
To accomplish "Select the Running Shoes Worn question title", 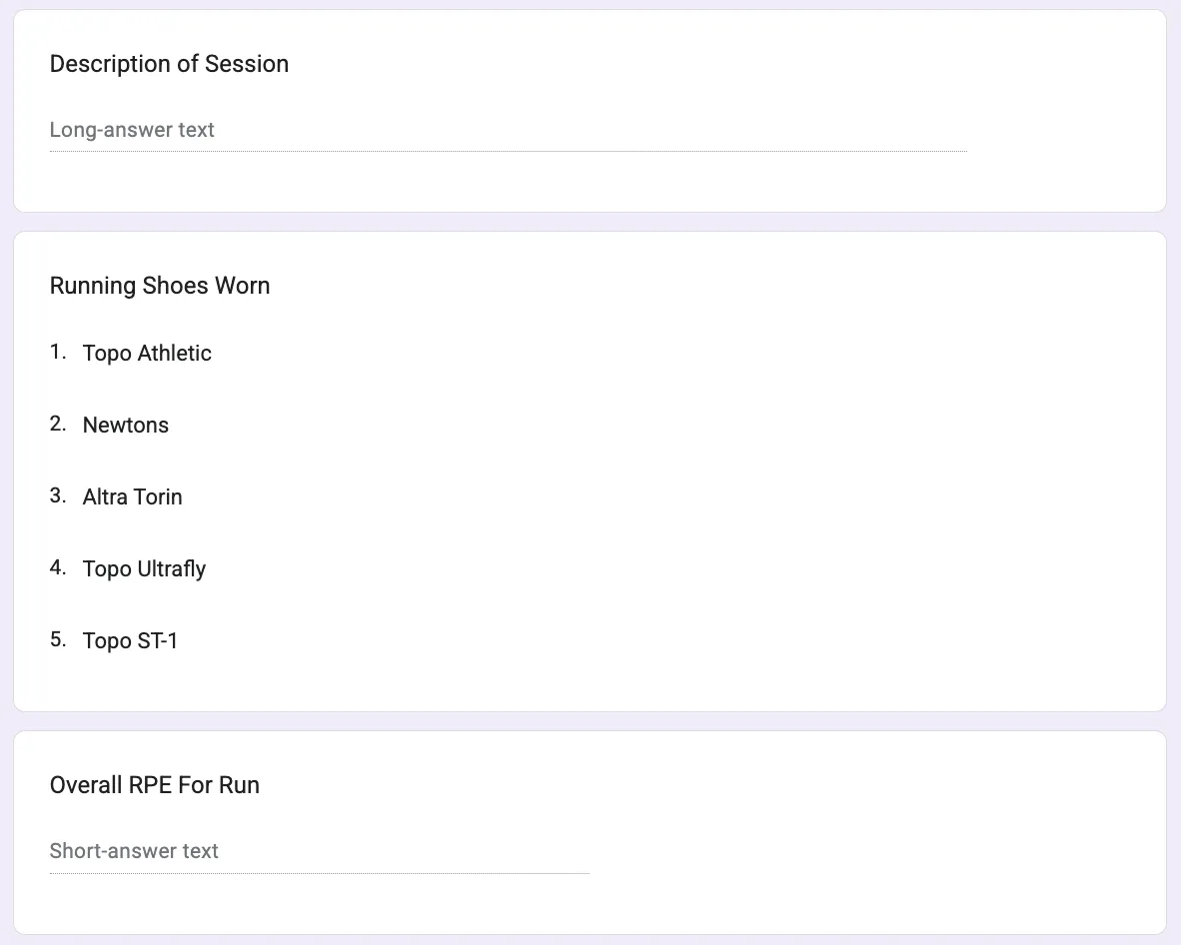I will coord(160,286).
